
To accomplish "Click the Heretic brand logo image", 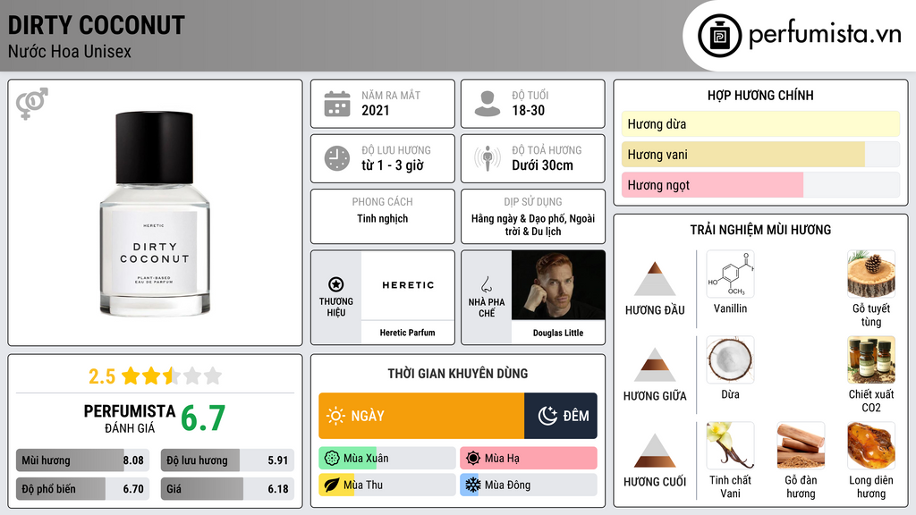I will [408, 285].
